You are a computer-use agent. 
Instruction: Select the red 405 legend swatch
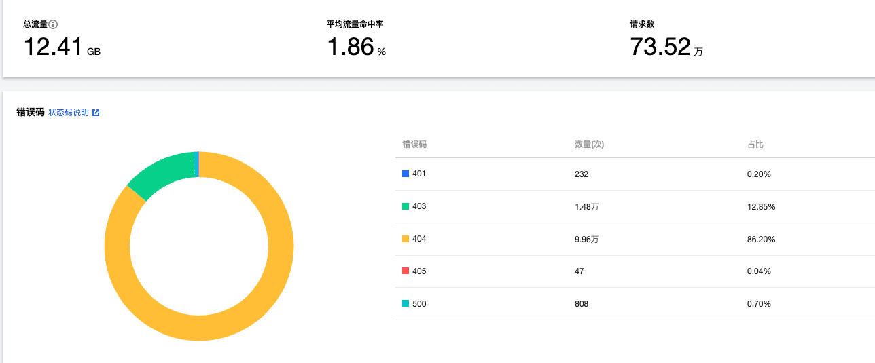tap(406, 271)
